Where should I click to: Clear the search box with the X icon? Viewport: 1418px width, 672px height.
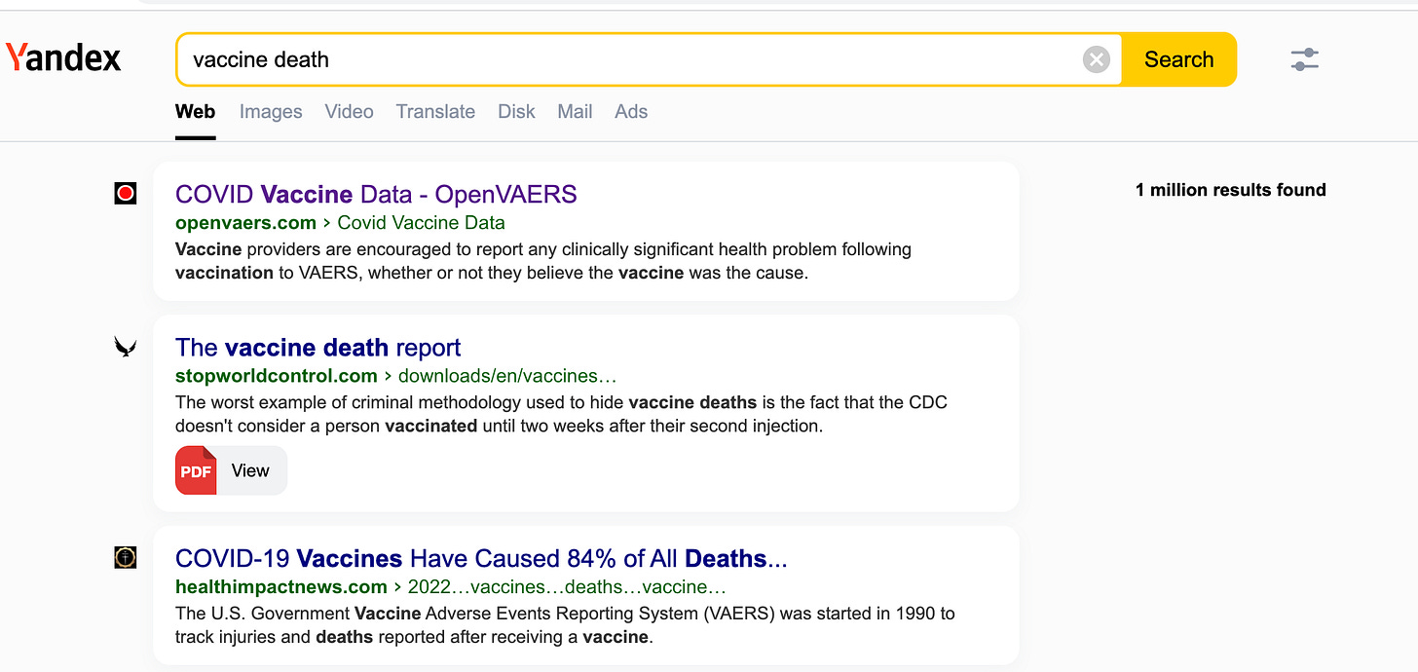point(1097,60)
